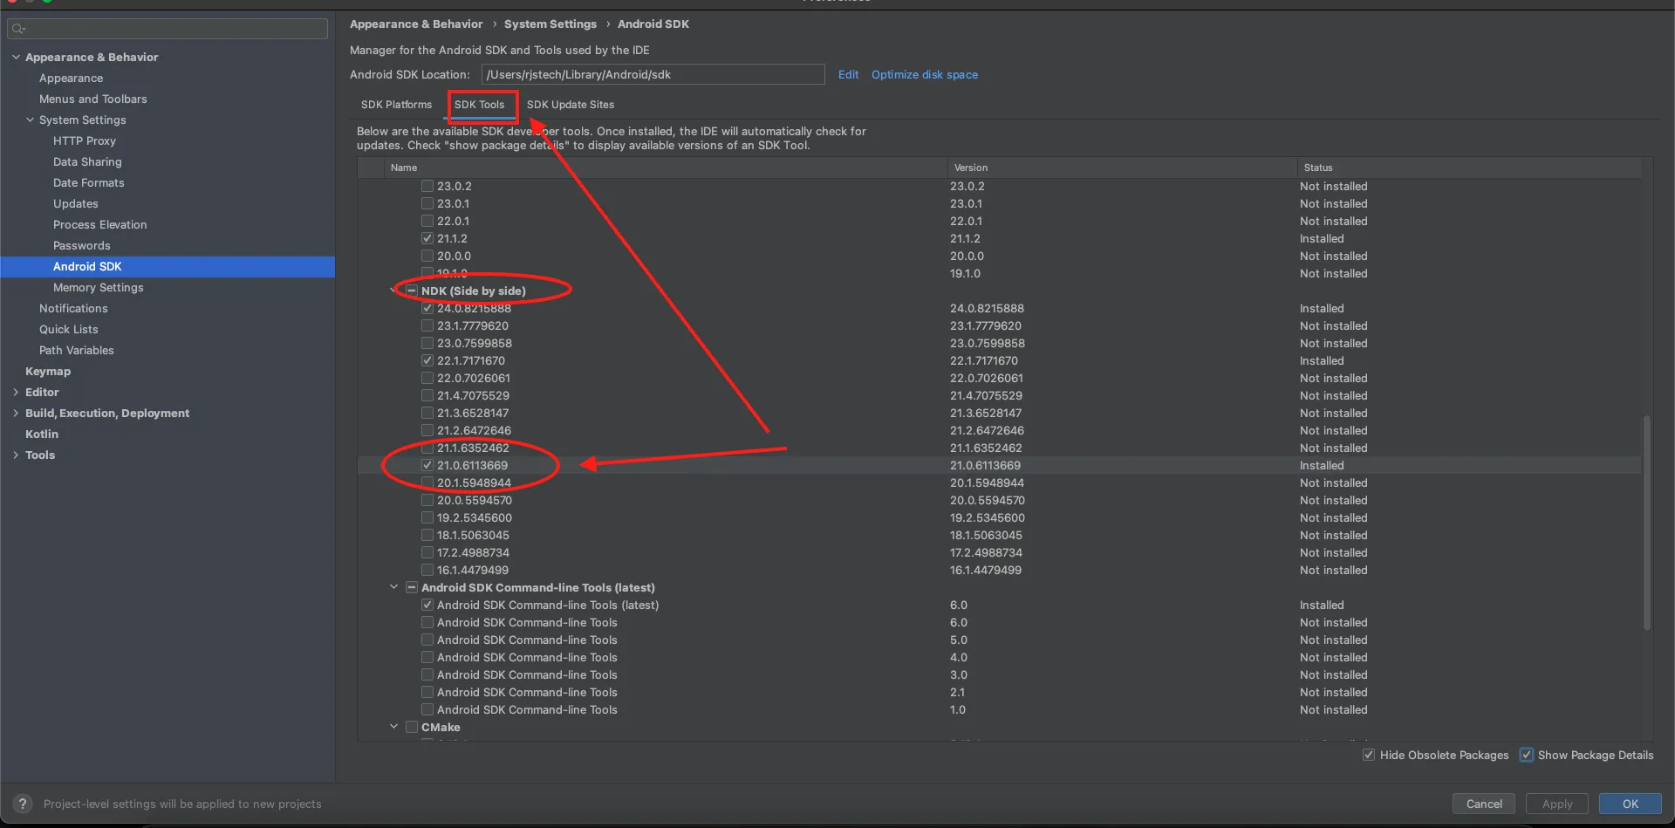This screenshot has height=828, width=1675.
Task: Click the SDK tools list vertical scrollbar
Action: click(1647, 522)
